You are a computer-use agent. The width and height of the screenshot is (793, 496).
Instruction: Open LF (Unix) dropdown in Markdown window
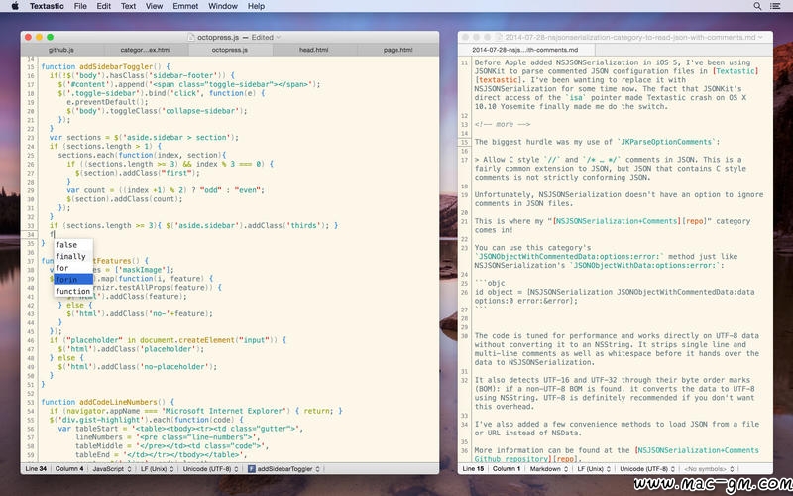pos(594,469)
